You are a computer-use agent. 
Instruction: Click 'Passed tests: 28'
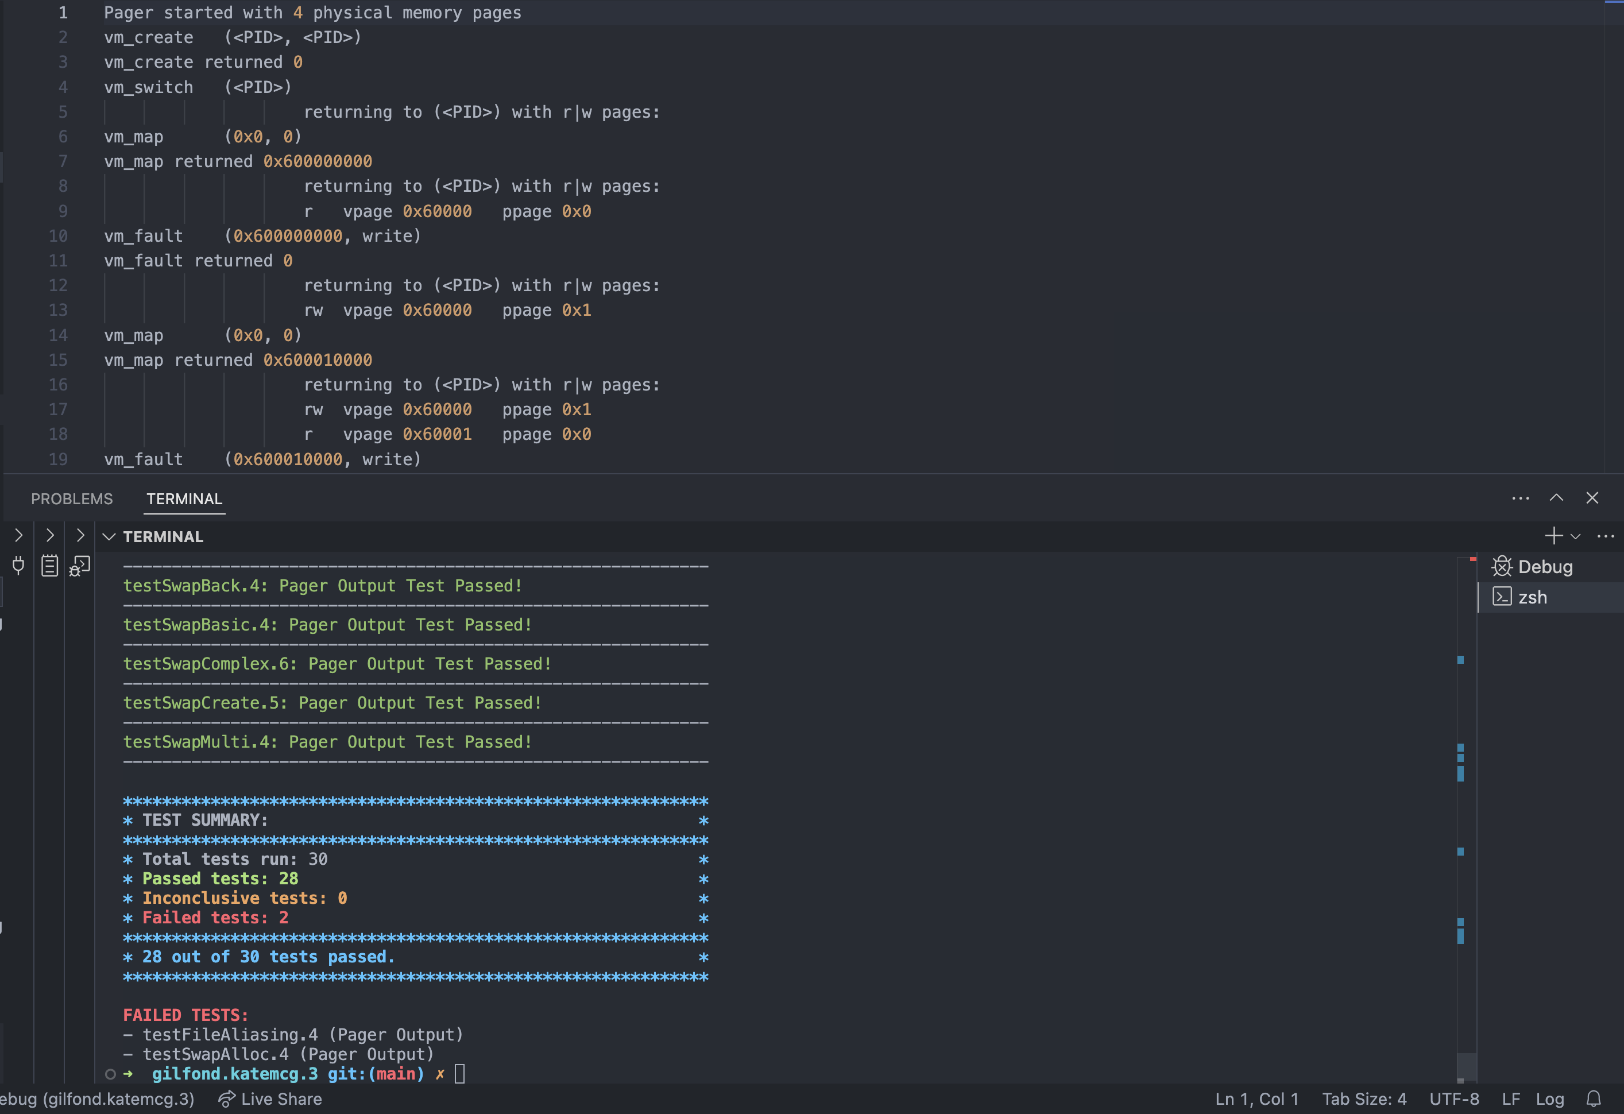pos(220,879)
